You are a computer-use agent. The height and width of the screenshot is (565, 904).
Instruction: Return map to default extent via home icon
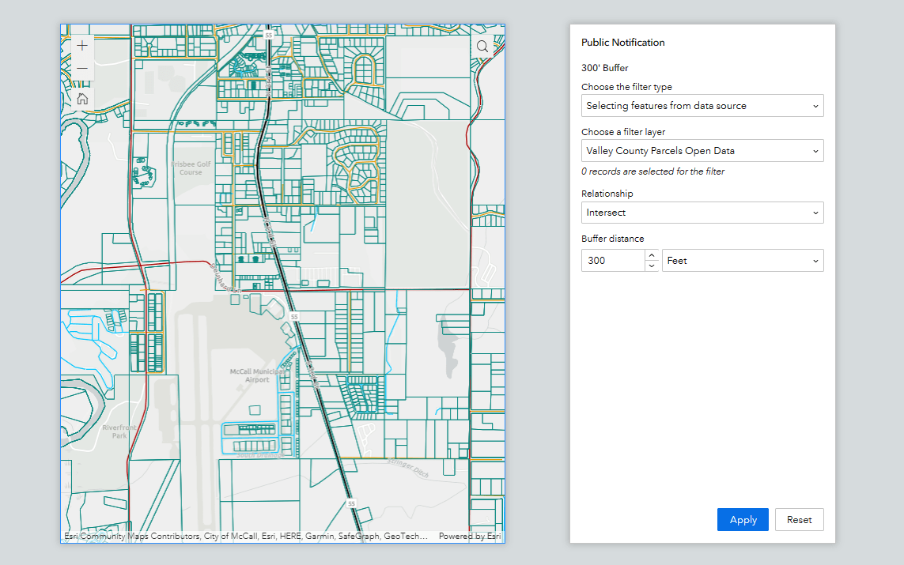click(x=81, y=98)
